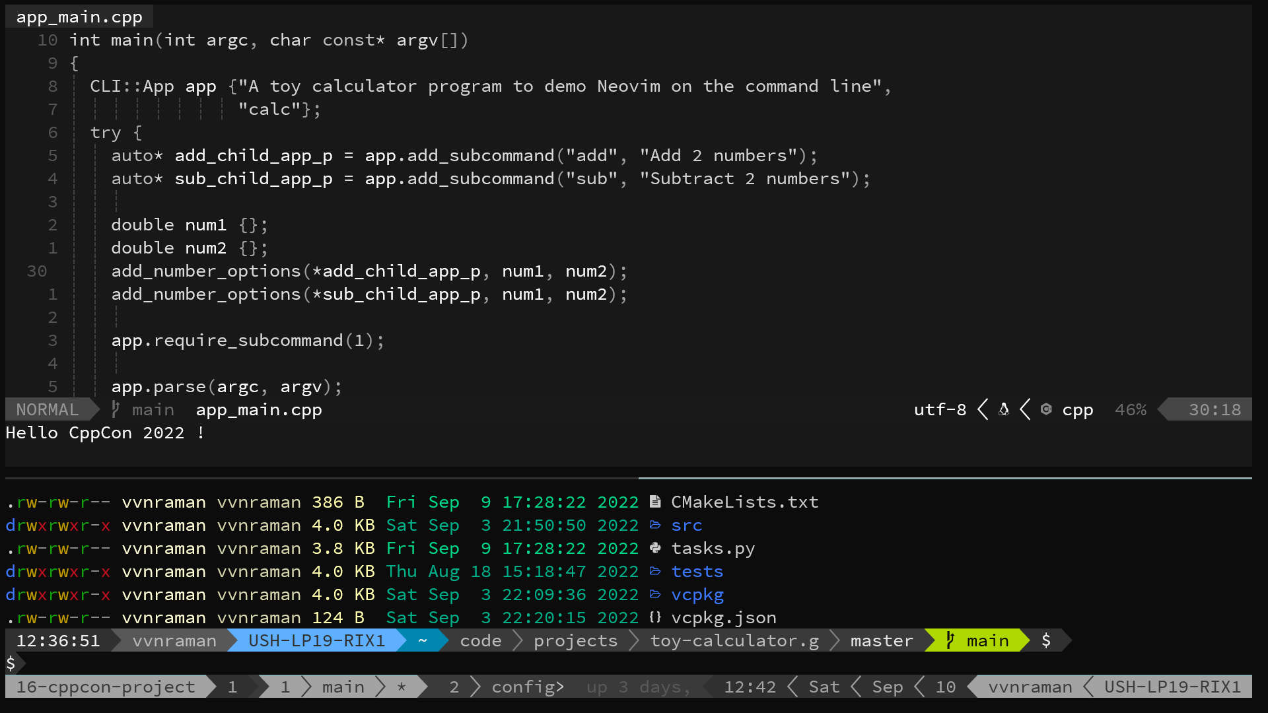Click the folder icon next to vcpkg
The width and height of the screenshot is (1268, 713).
pyautogui.click(x=655, y=594)
